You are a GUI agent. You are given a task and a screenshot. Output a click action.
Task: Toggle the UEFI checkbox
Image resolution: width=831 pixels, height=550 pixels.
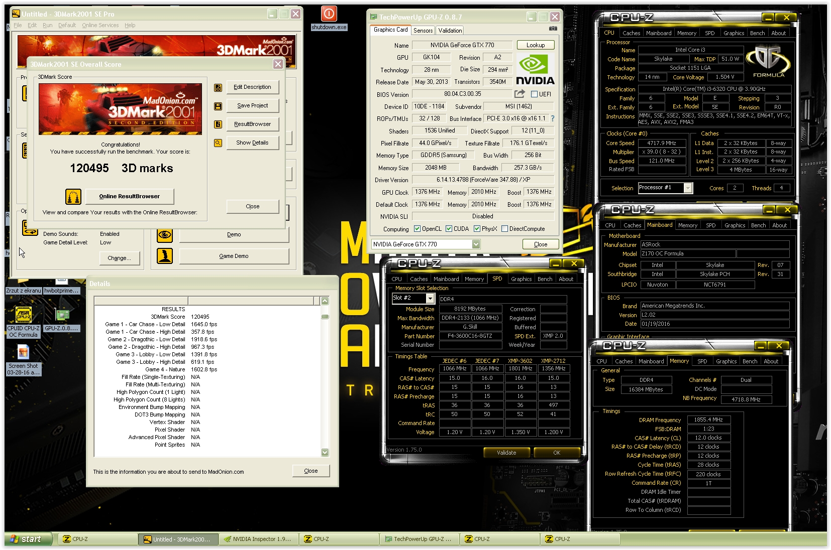click(x=534, y=94)
